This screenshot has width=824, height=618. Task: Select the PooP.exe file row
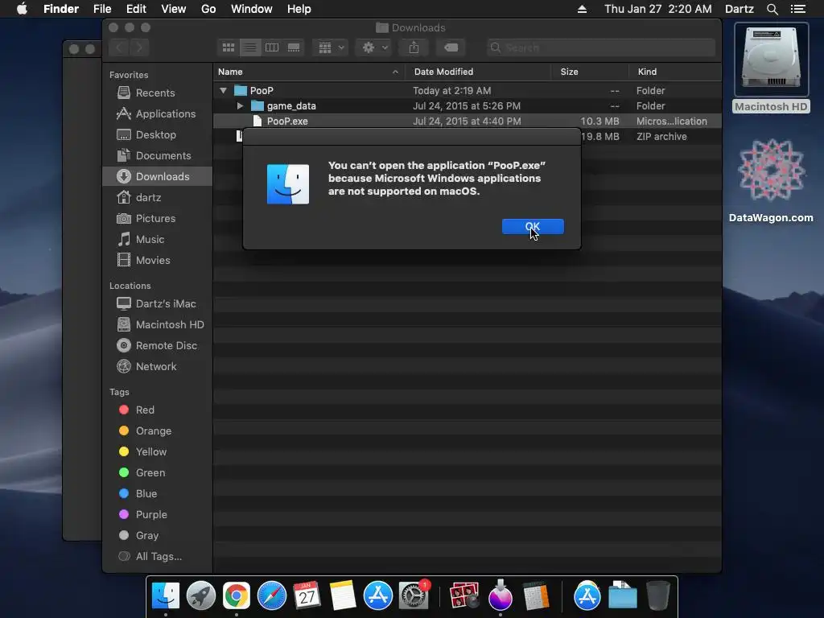coord(468,121)
